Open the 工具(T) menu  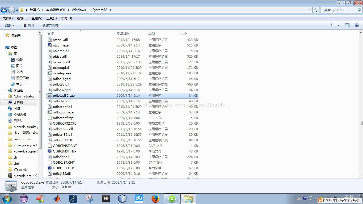52,18
